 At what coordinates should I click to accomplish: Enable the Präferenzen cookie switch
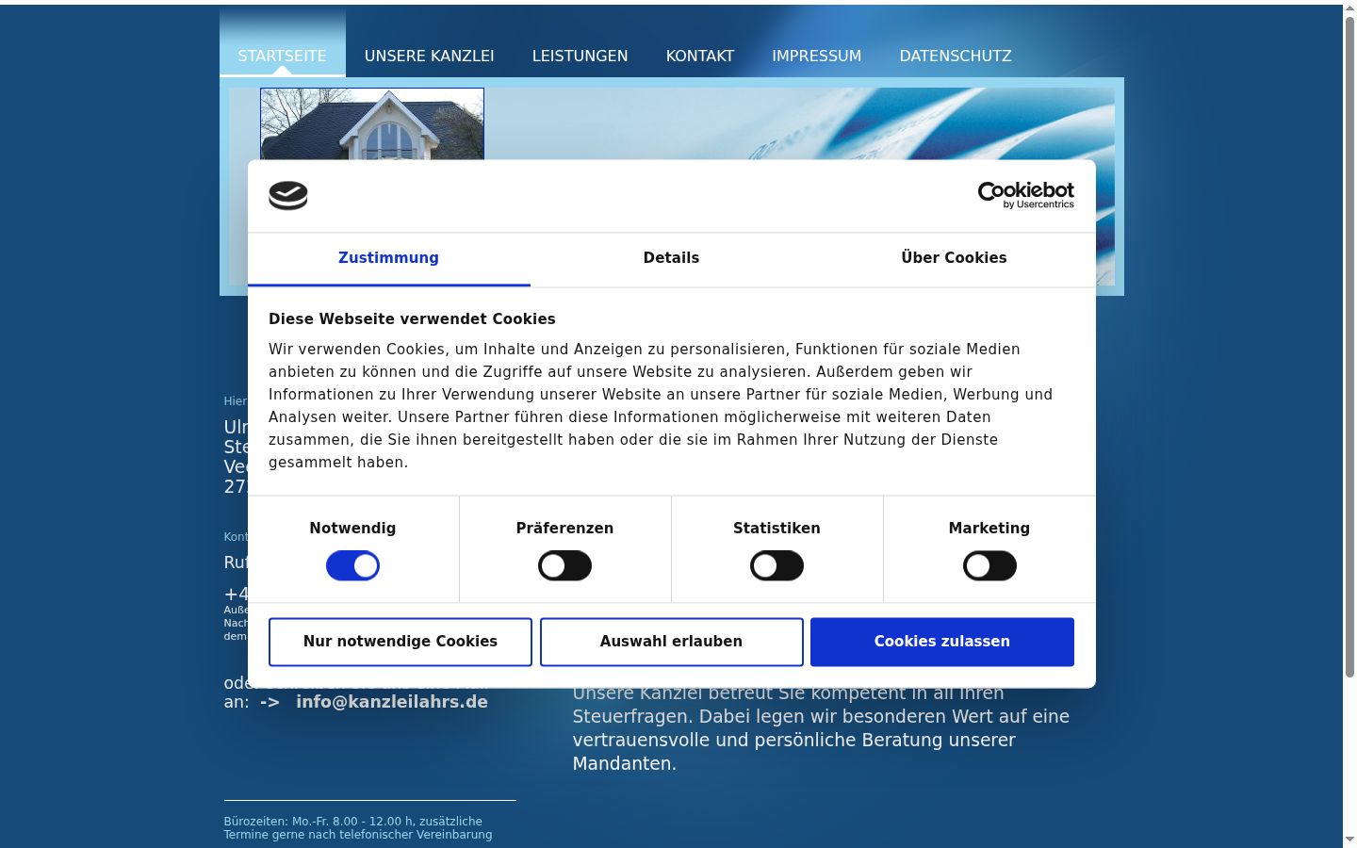click(564, 566)
